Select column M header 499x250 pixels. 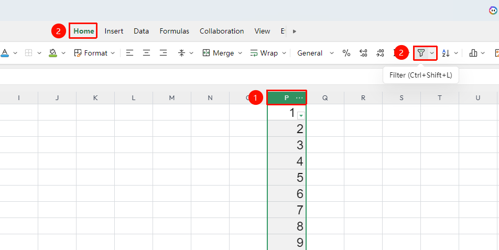172,98
